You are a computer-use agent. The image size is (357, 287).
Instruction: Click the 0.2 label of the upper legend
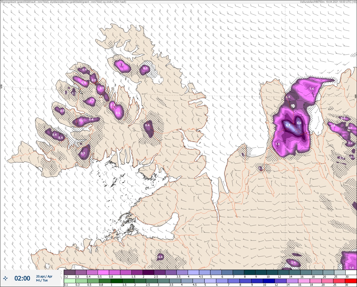click(66, 276)
